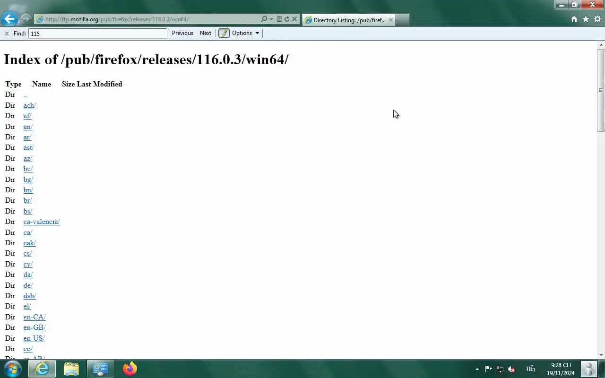
Task: Open the Control Panel taskbar item
Action: point(101,369)
